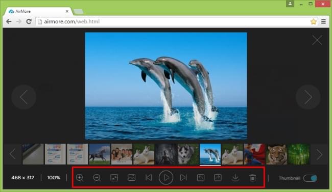This screenshot has width=332, height=192.
Task: Open the first gray thumbnail in strip
Action: click(33, 154)
